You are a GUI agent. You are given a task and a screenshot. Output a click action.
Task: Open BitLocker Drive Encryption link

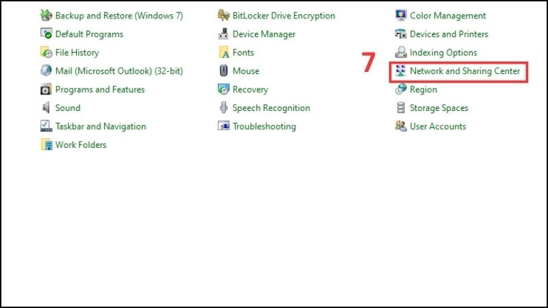(284, 16)
